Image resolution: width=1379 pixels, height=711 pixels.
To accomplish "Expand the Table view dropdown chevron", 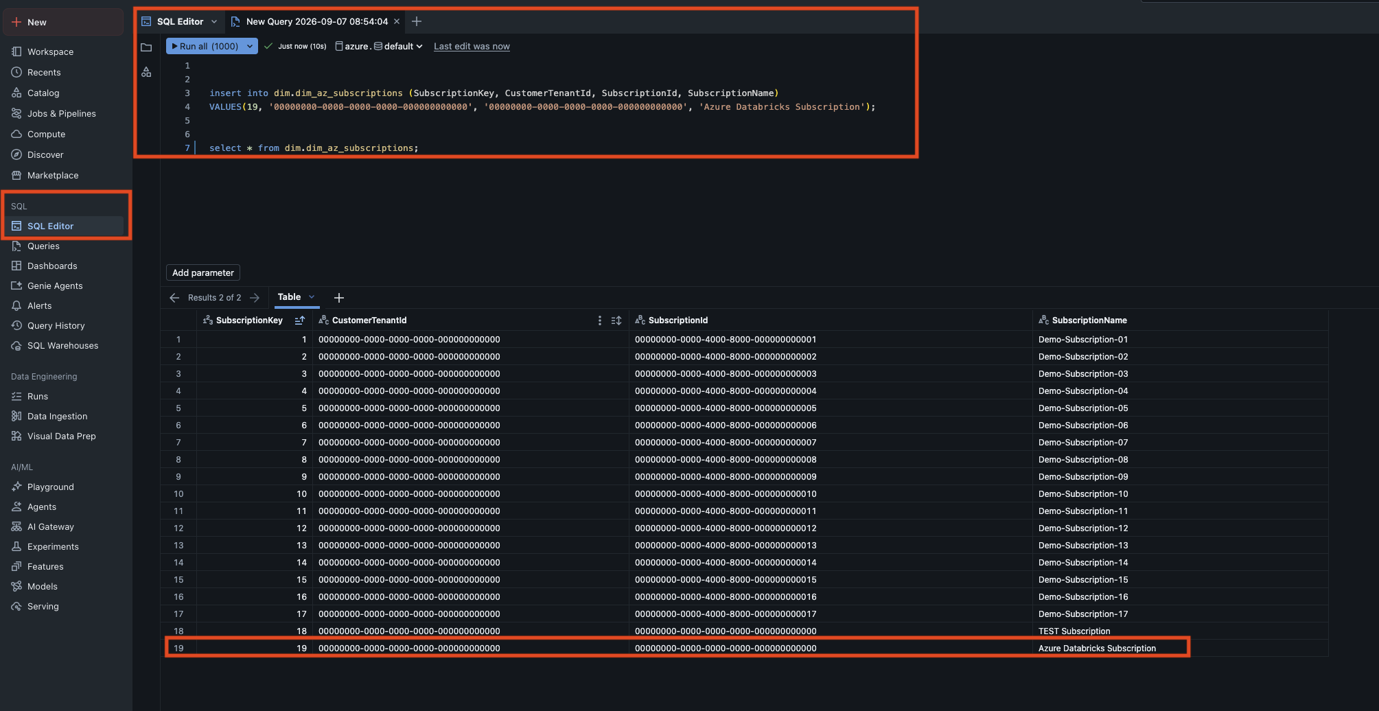I will pos(312,297).
